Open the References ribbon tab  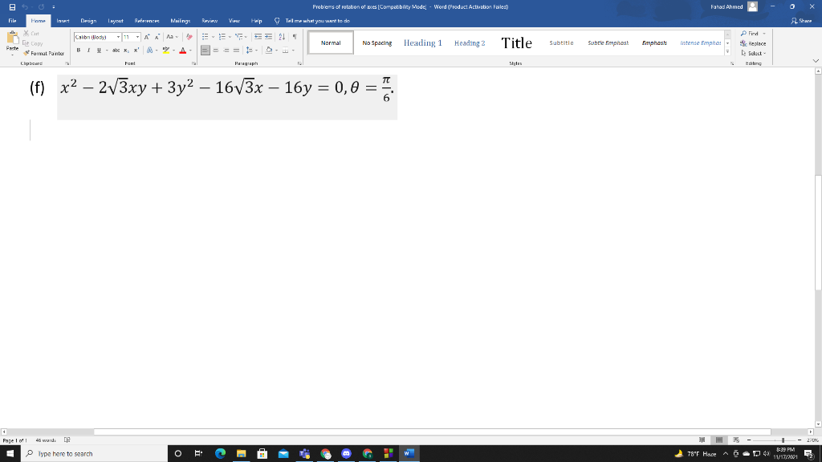click(x=148, y=21)
